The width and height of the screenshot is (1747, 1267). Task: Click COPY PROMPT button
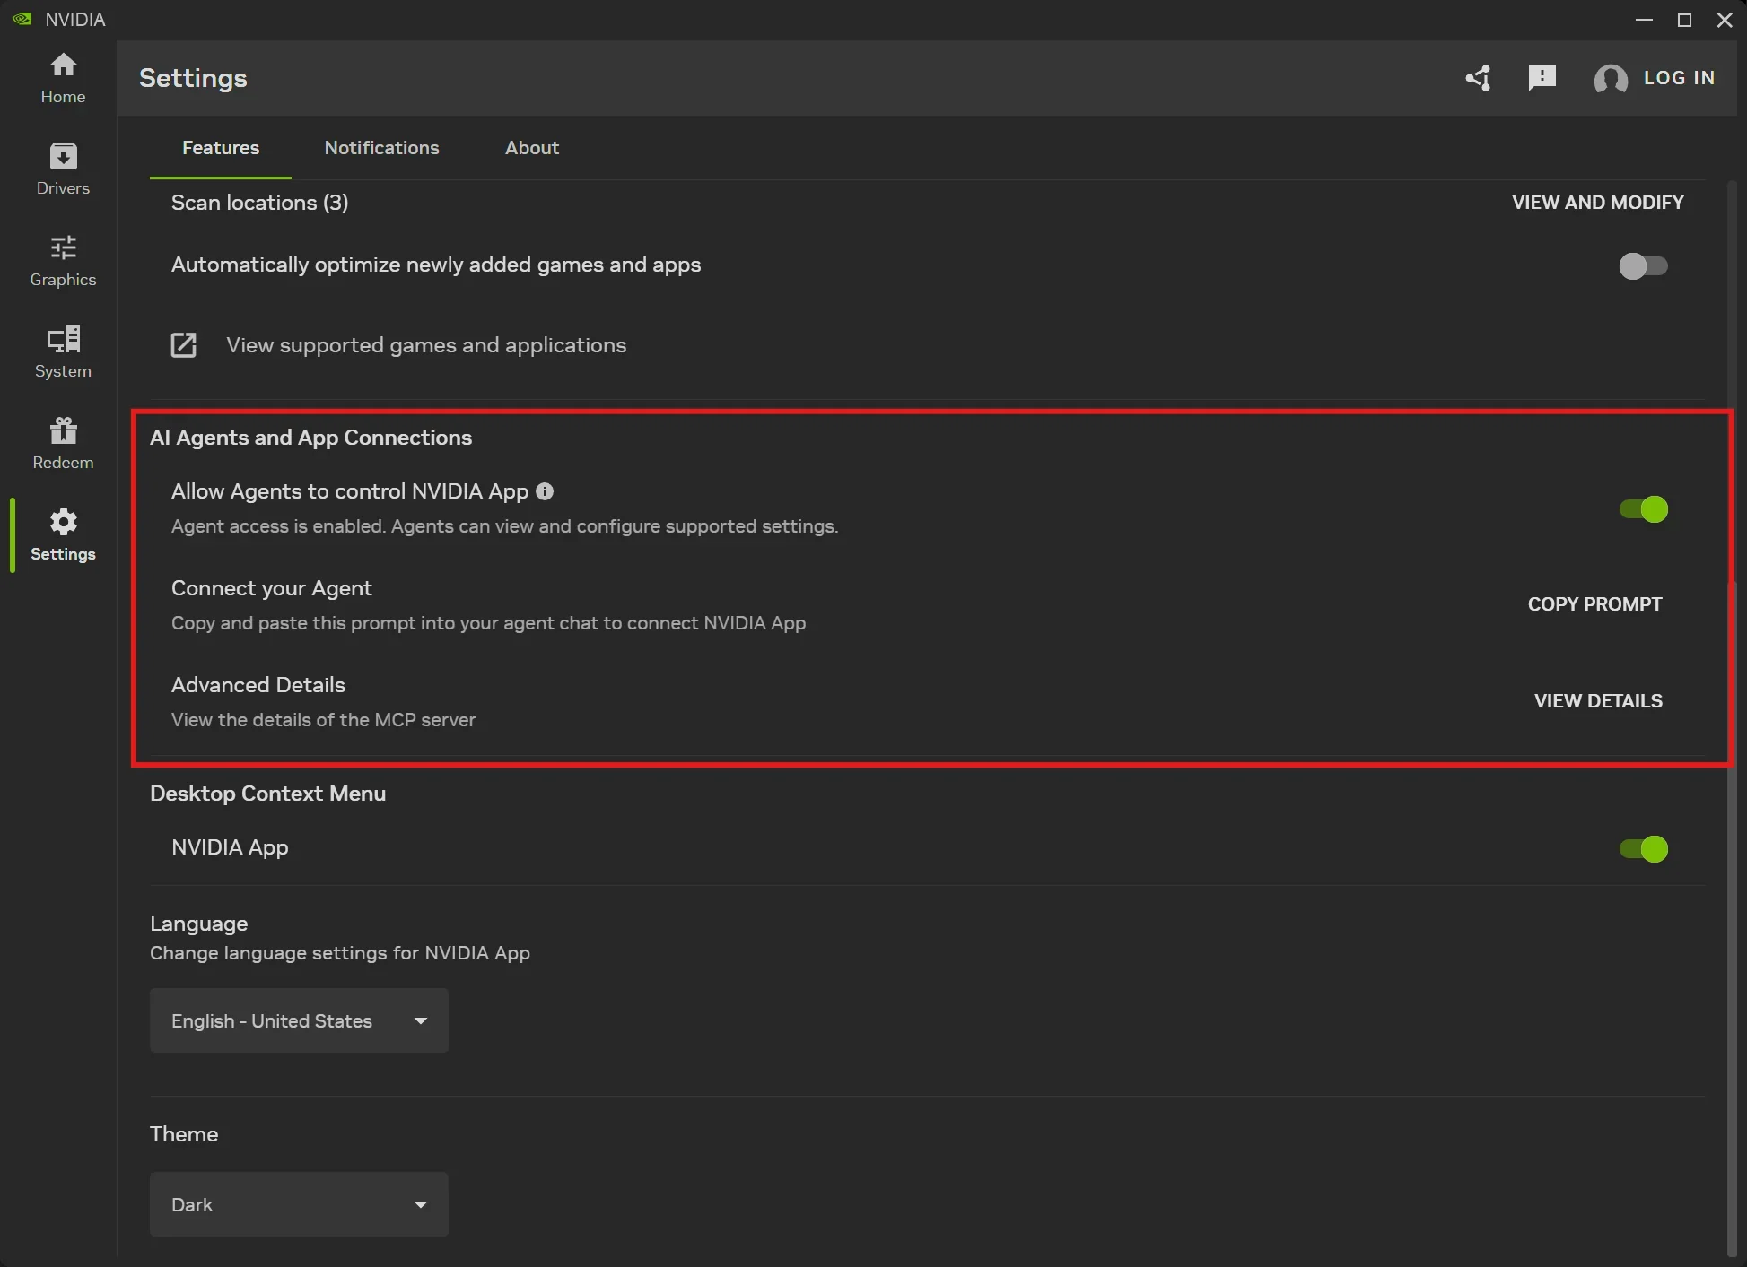pyautogui.click(x=1594, y=604)
